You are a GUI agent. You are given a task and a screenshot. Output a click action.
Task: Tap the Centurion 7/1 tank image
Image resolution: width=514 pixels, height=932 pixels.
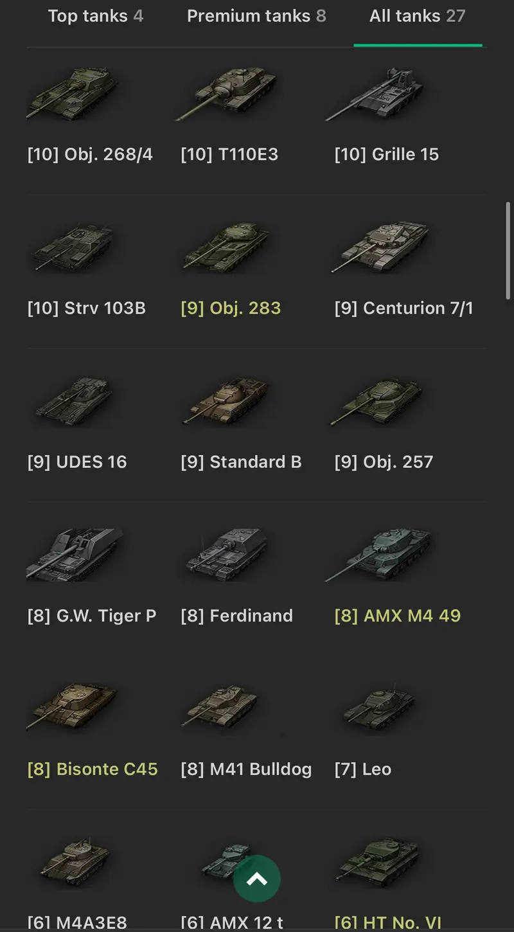[381, 247]
